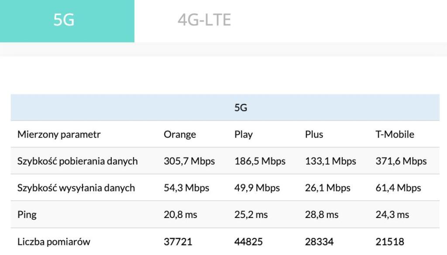Click Play upload speed 49,9 Mbps
Viewport: 447px width, 255px height.
click(x=257, y=188)
